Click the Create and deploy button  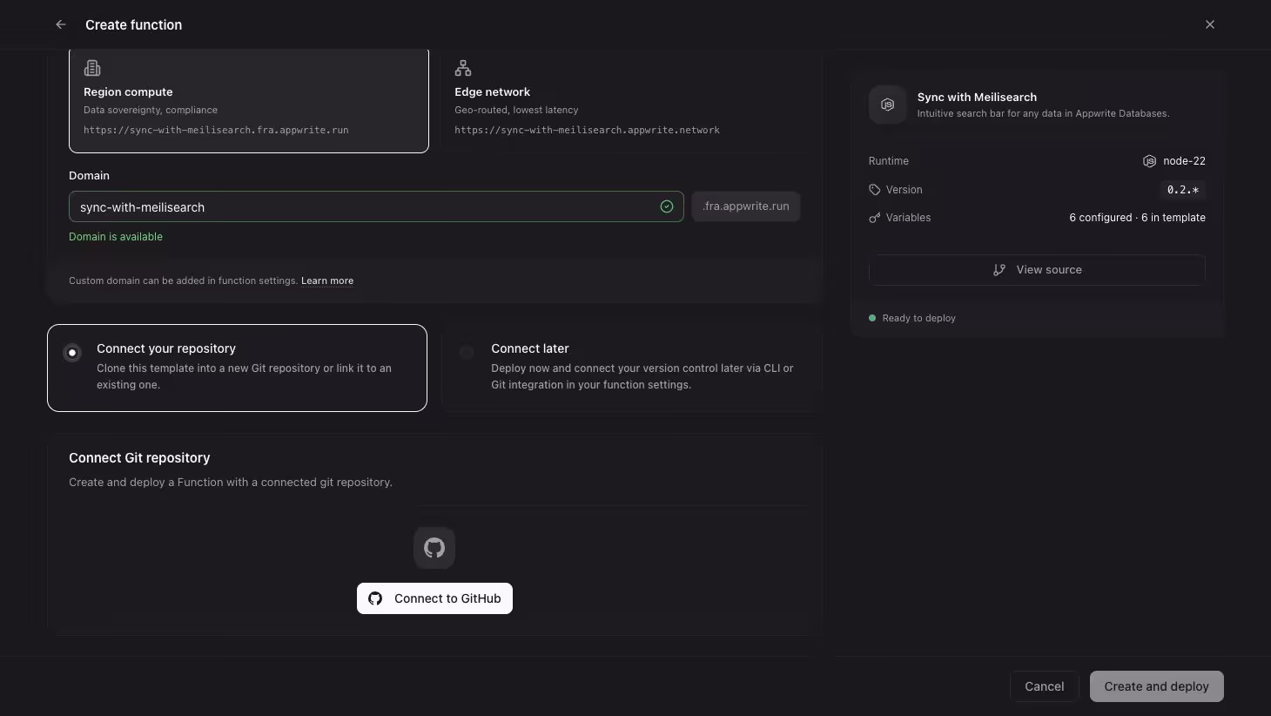[1157, 686]
